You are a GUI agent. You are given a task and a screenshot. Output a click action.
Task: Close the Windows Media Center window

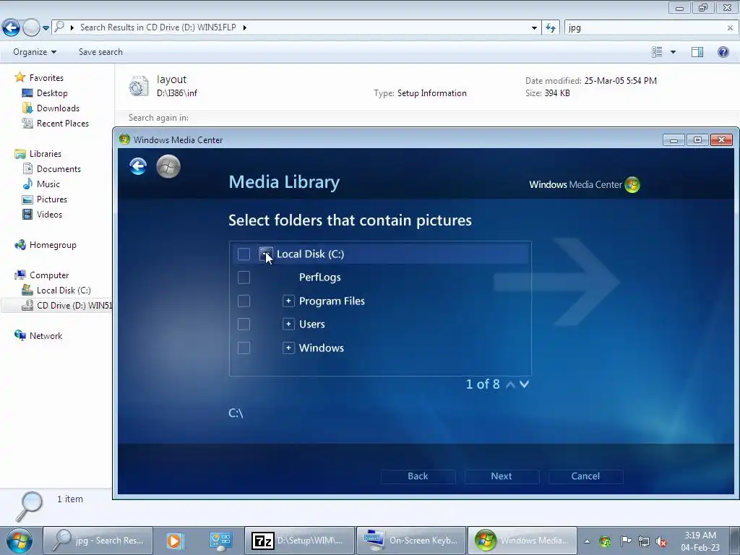coord(721,139)
